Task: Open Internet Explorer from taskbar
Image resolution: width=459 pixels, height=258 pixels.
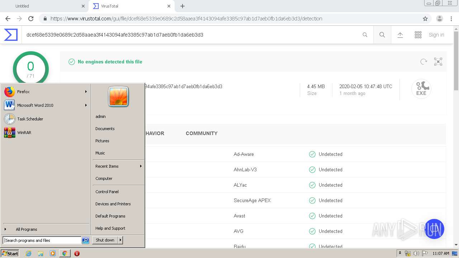Action: pos(29,253)
